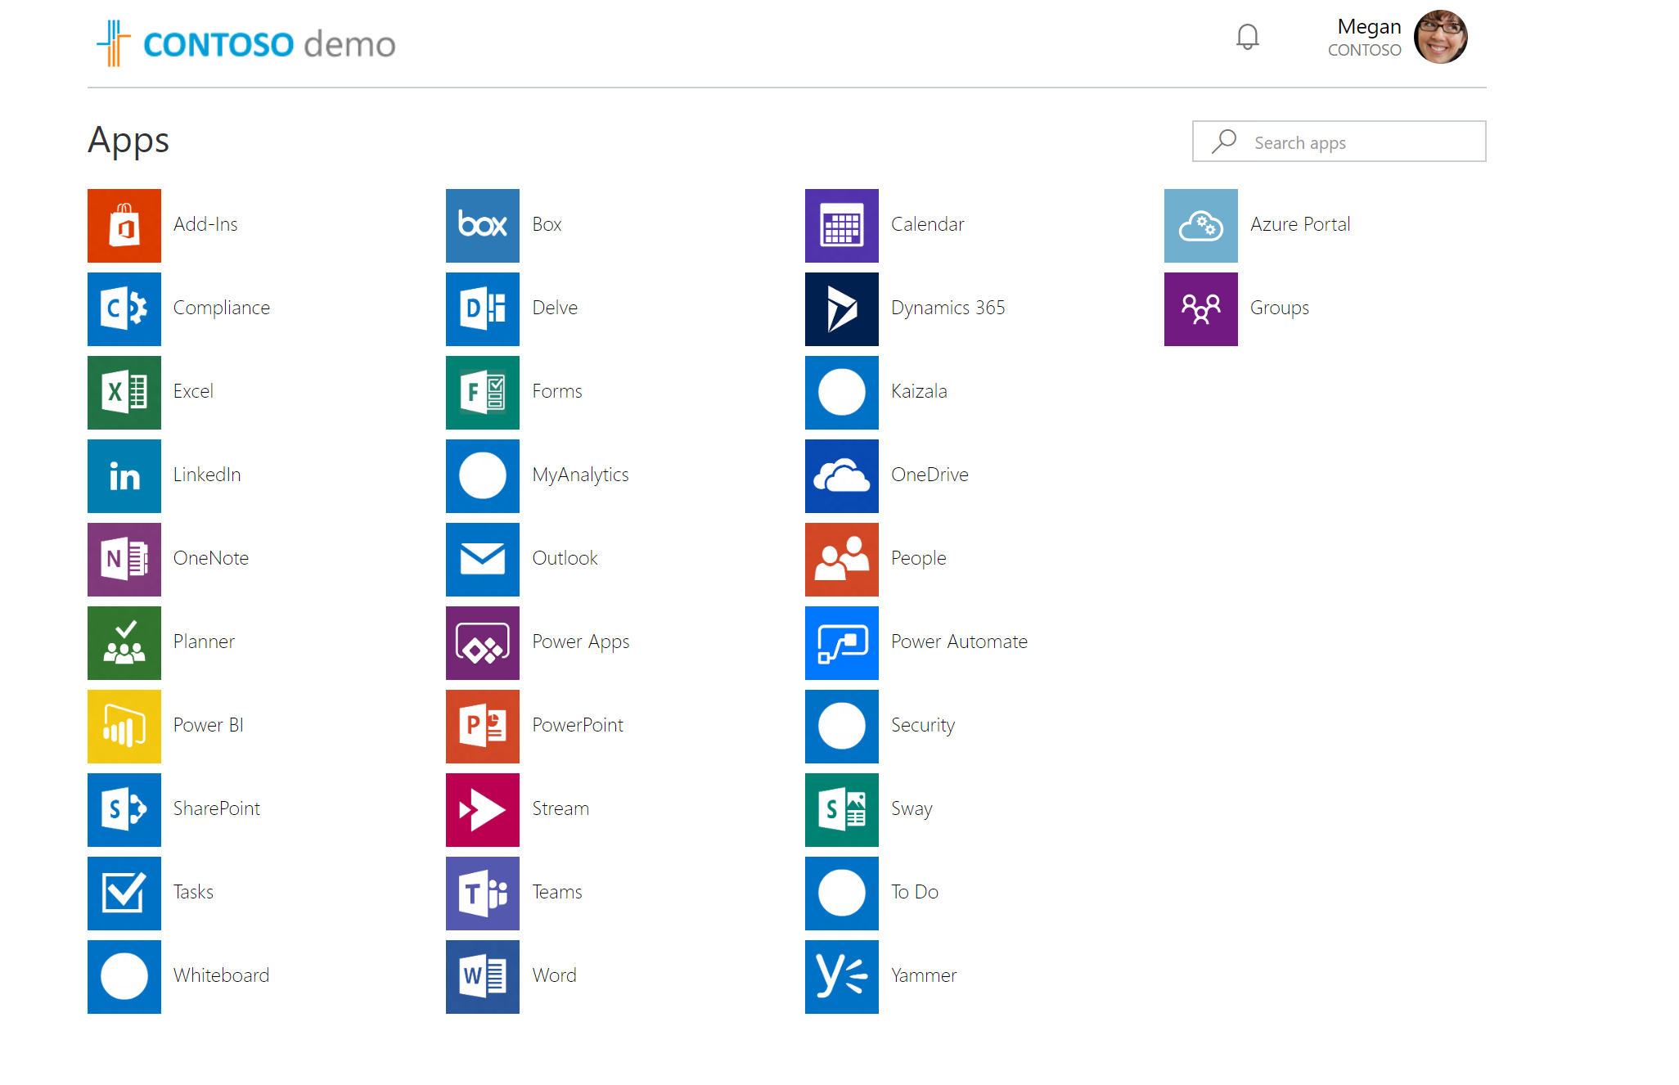
Task: Open the Azure Portal icon
Action: point(1201,226)
